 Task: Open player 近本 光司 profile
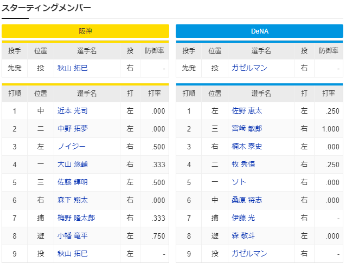(72, 110)
